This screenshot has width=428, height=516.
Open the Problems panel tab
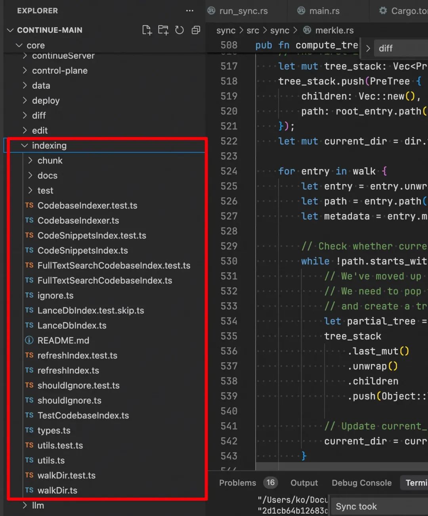(x=238, y=483)
